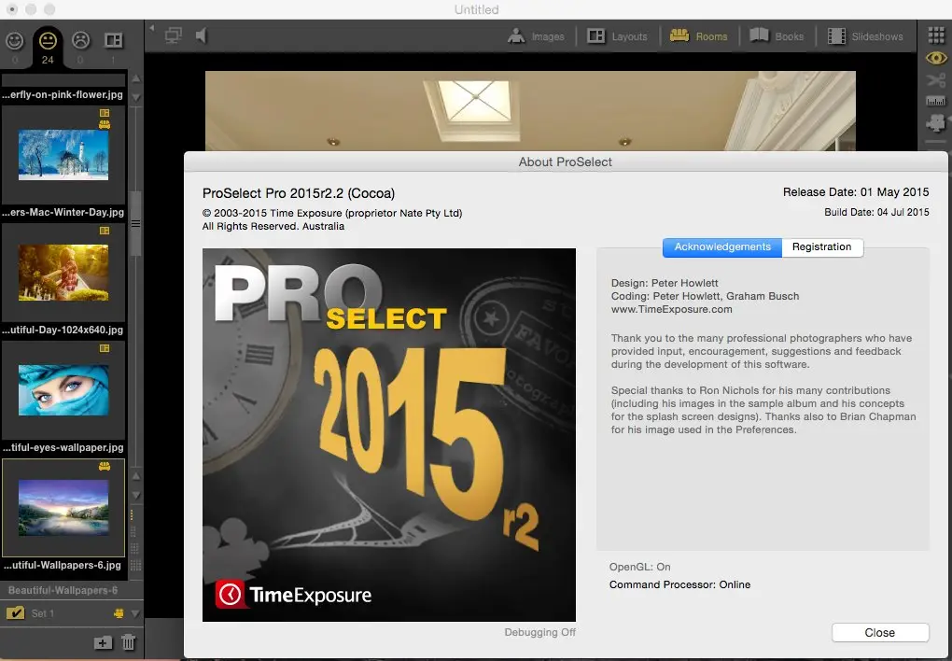Image resolution: width=952 pixels, height=661 pixels.
Task: Select smallest thumbnail size dots (orange)
Action: coord(133,515)
